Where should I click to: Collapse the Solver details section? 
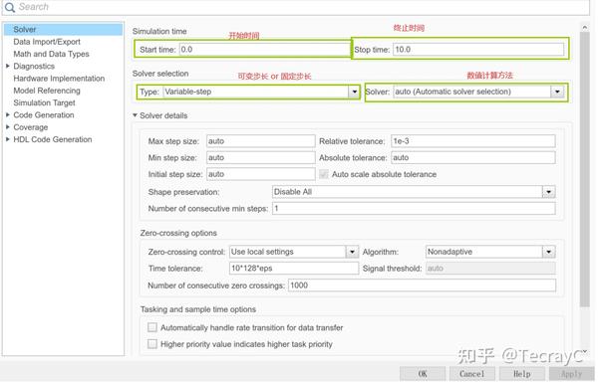coord(135,115)
